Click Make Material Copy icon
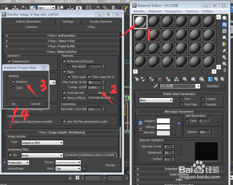 (x=168, y=79)
